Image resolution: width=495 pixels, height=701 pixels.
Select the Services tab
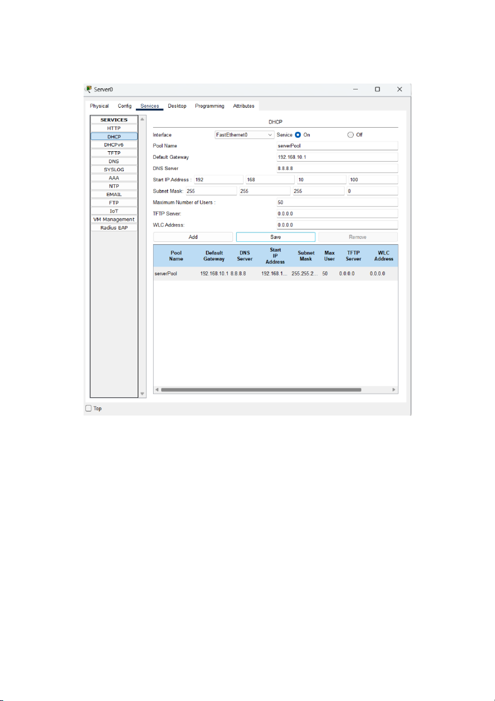150,106
